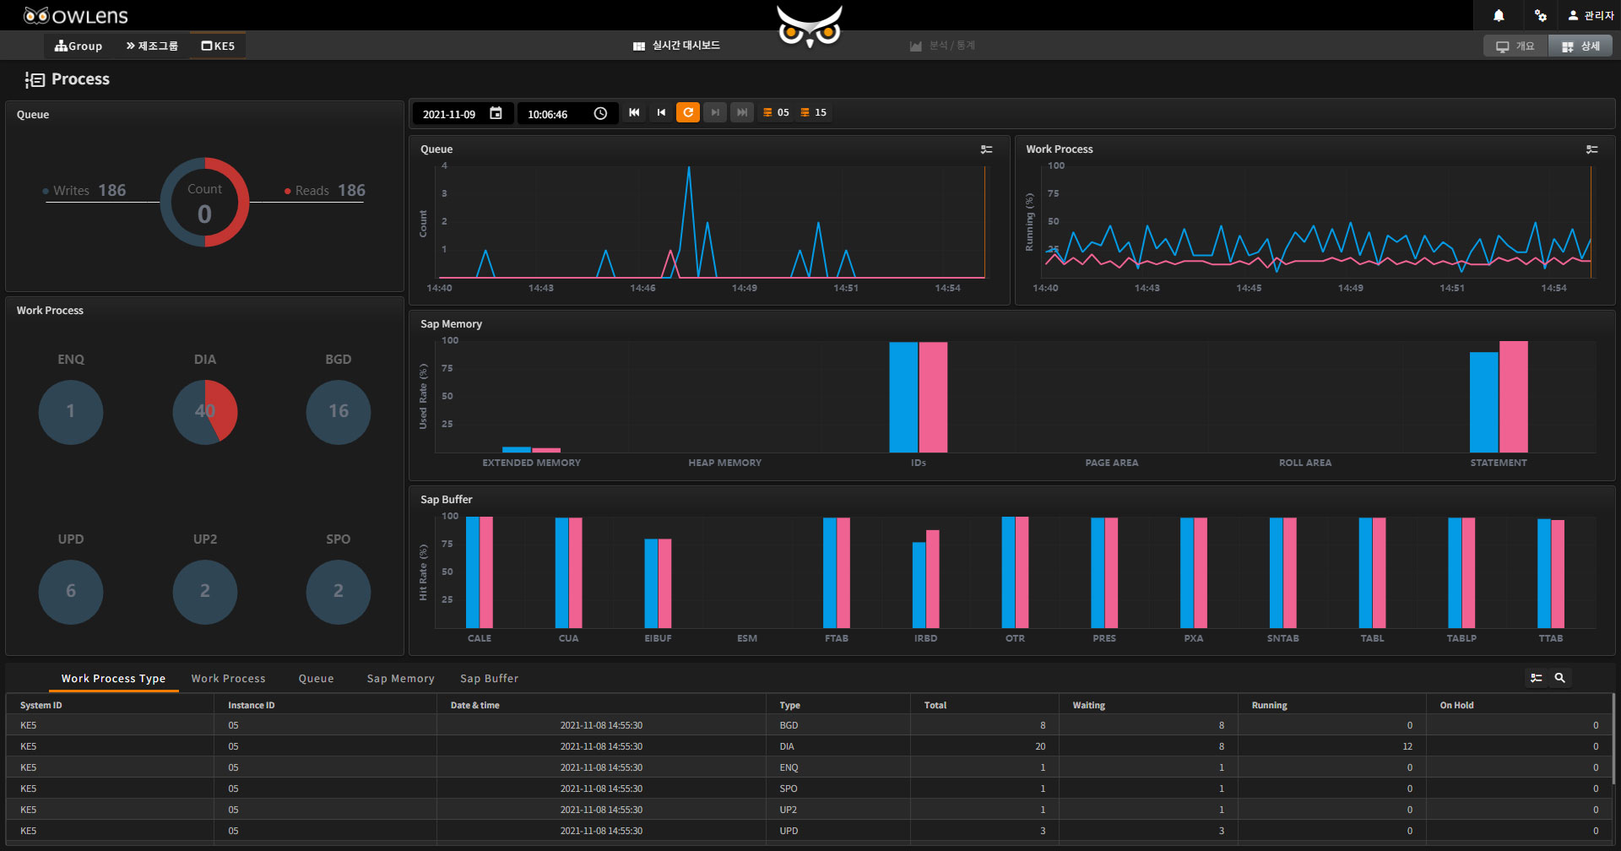Switch to the Sap Buffer tab

[489, 679]
